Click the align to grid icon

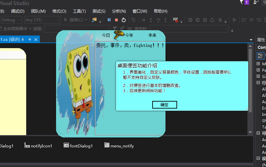[x=234, y=20]
